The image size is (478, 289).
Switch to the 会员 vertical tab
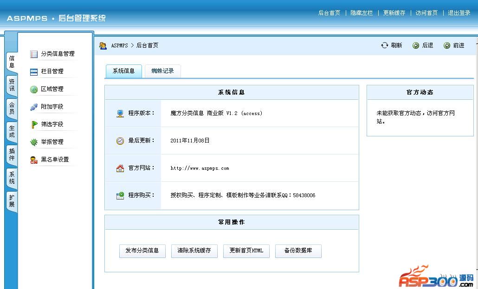[x=12, y=108]
